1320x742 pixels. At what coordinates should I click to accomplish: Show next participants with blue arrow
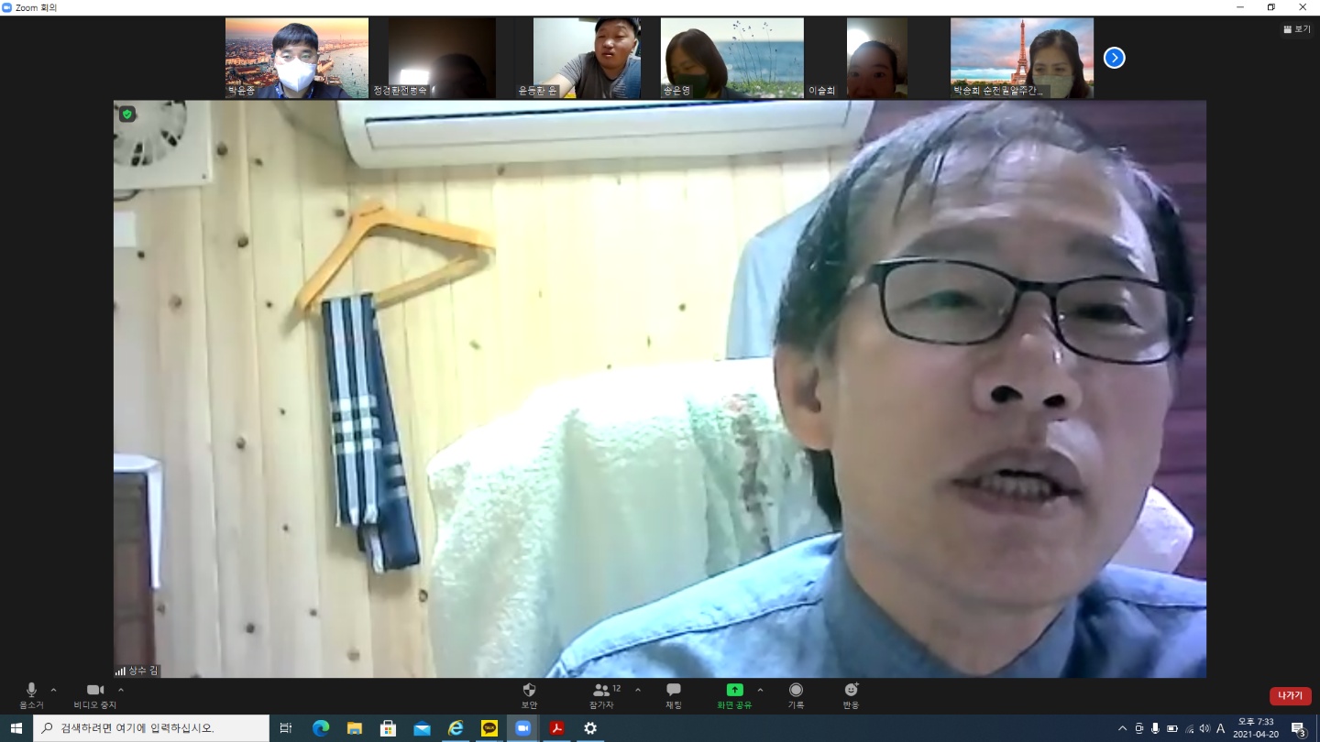[1114, 58]
